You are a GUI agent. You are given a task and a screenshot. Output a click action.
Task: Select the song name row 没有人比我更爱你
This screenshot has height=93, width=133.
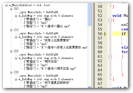click(x=47, y=40)
